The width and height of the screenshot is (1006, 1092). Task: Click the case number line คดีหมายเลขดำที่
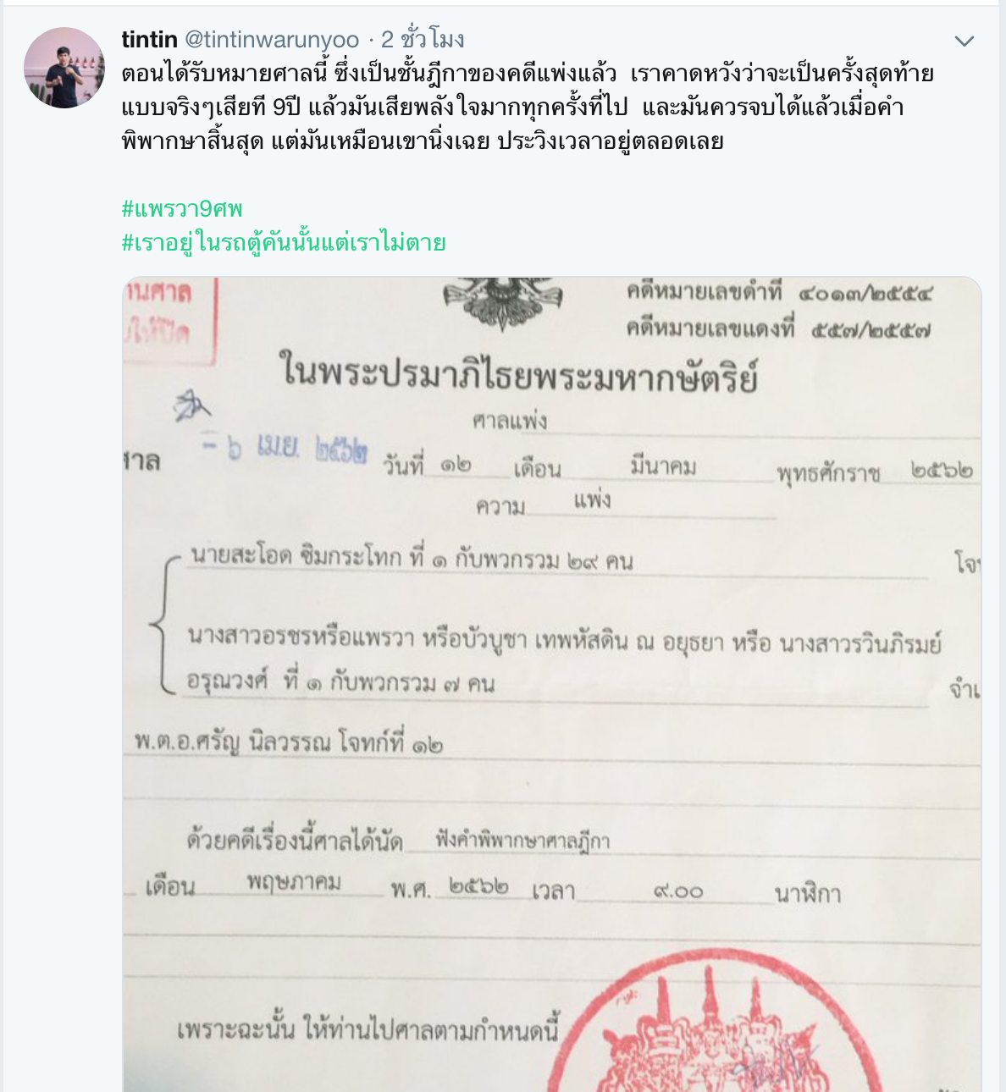(x=779, y=293)
